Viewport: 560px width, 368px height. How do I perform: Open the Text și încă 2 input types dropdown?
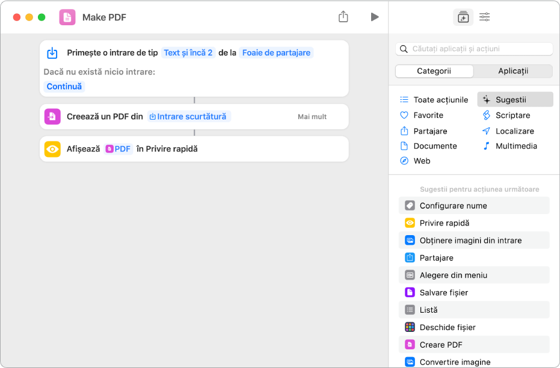[x=188, y=52]
